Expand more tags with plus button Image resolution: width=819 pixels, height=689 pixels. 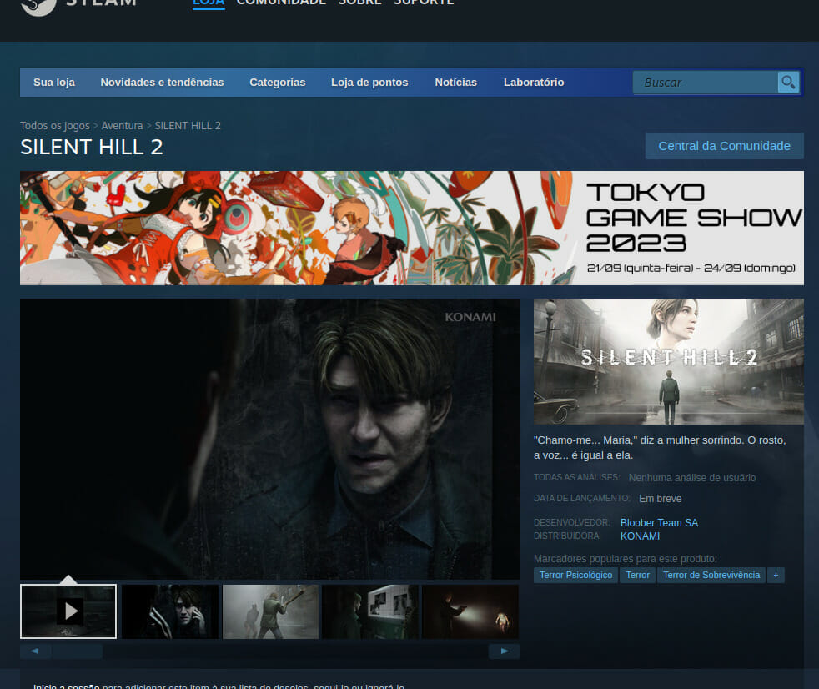click(x=776, y=575)
